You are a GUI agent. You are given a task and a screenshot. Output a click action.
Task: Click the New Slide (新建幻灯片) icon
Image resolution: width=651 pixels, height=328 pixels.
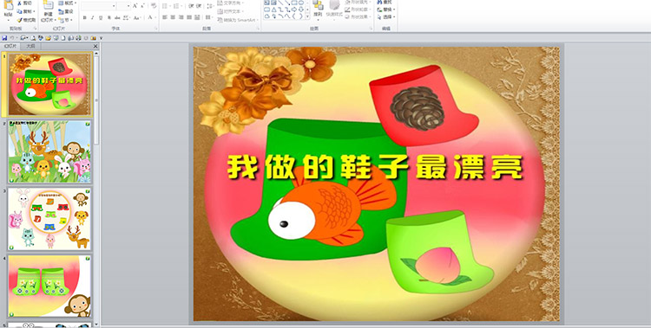[49, 5]
